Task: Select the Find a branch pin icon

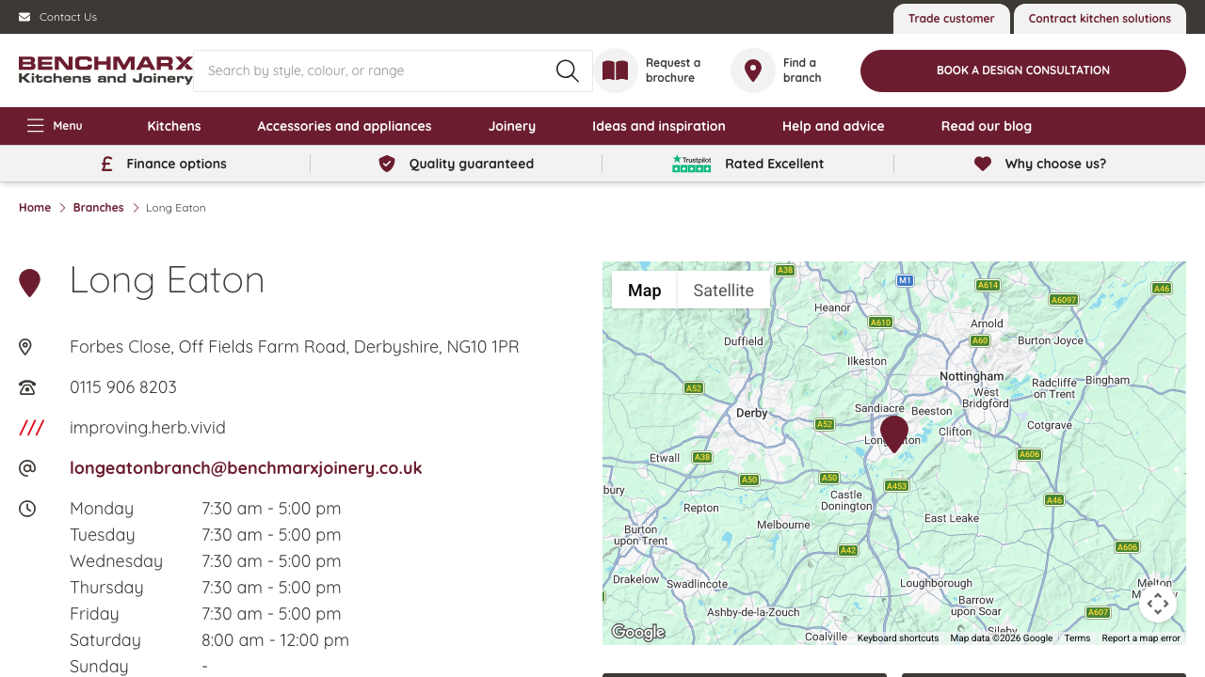Action: pos(752,71)
